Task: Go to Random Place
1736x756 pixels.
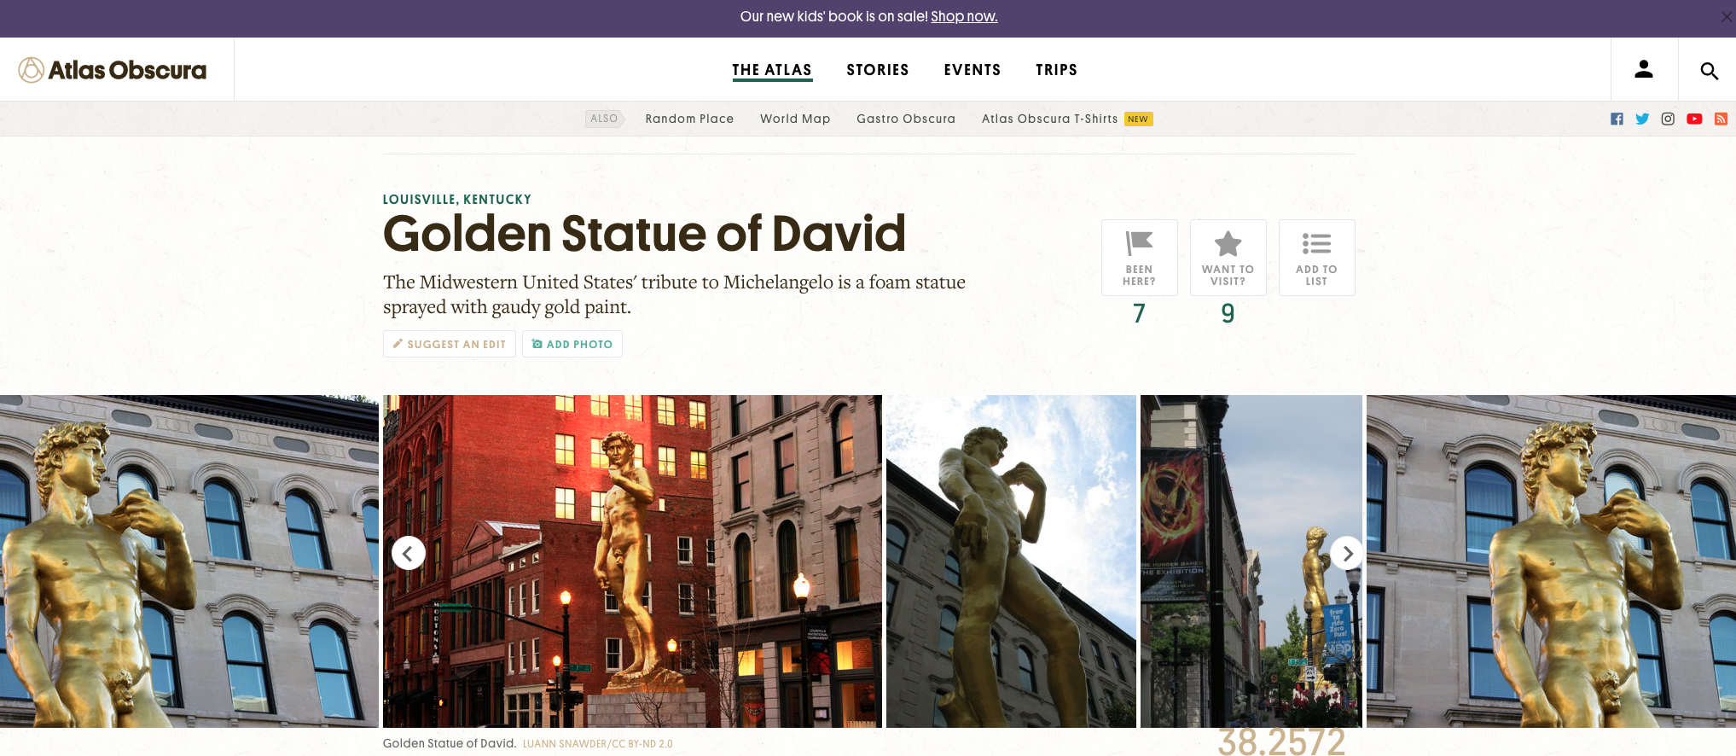Action: [x=689, y=119]
